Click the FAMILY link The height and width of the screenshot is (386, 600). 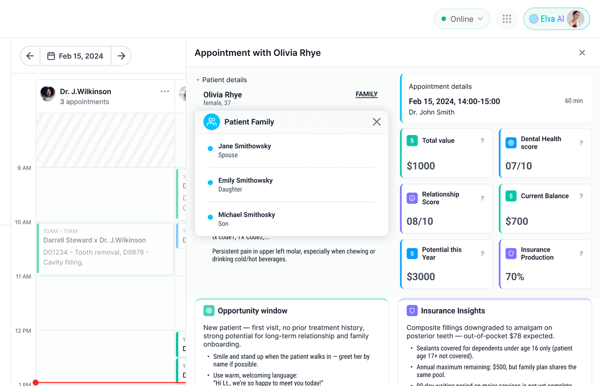pos(366,94)
